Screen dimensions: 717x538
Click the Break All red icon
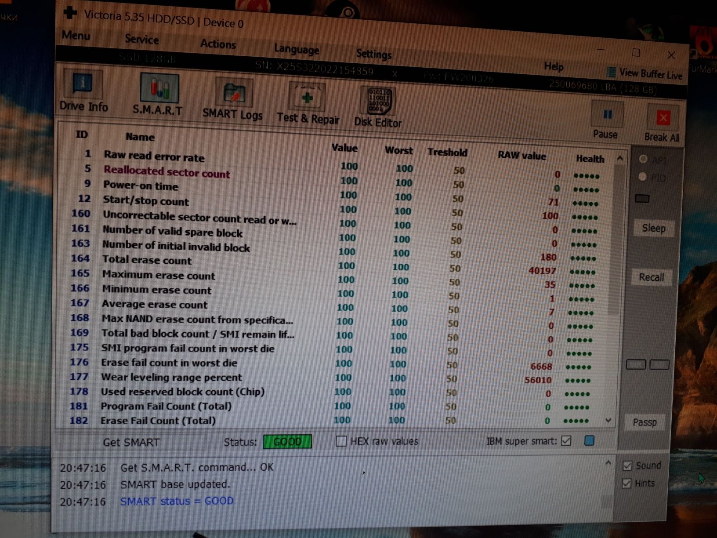coord(663,118)
